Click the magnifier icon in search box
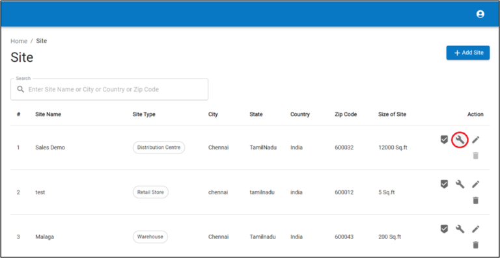This screenshot has width=500, height=258. [x=21, y=90]
